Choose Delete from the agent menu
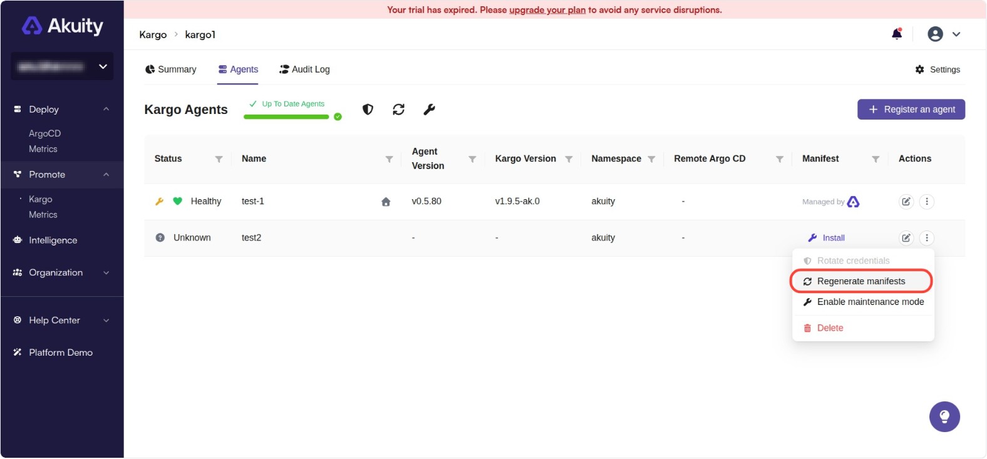This screenshot has height=459, width=987. pos(830,328)
